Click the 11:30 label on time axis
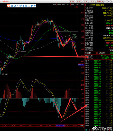 click(x=13, y=126)
